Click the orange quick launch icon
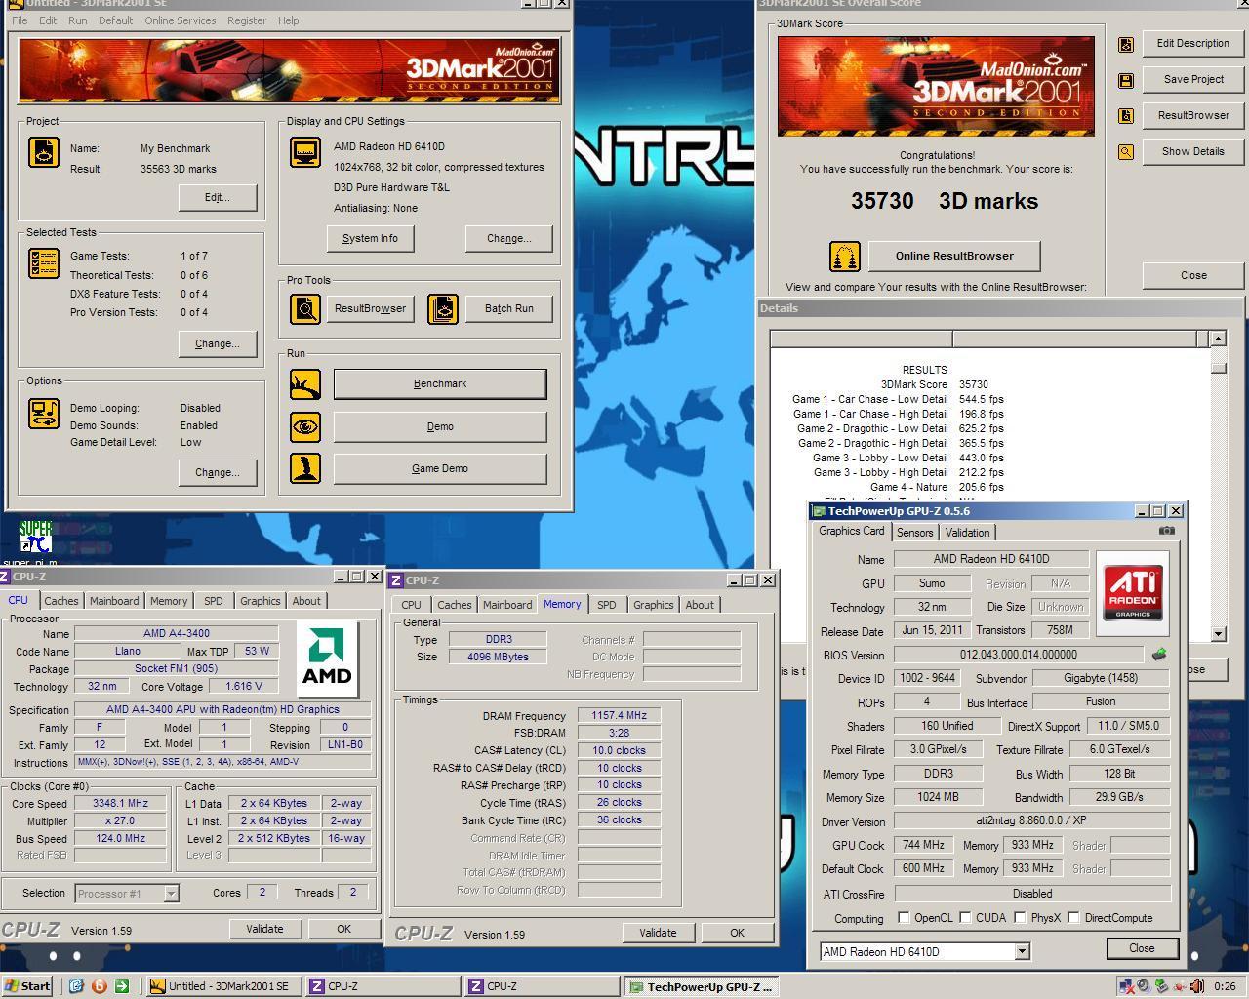The image size is (1249, 999). [x=99, y=986]
